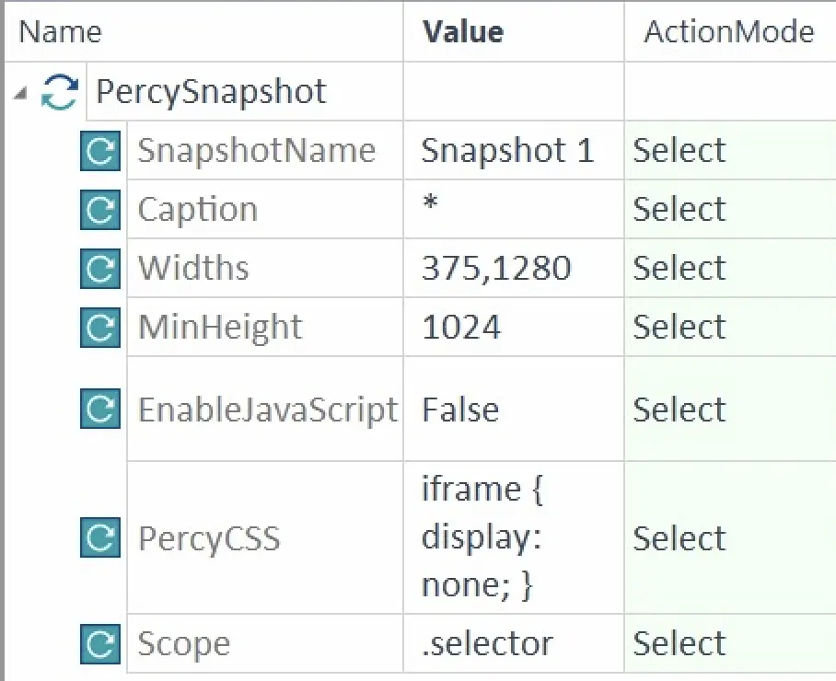This screenshot has height=681, width=836.
Task: Open the ActionMode Select dropdown for SnapshotName
Action: pyautogui.click(x=679, y=150)
